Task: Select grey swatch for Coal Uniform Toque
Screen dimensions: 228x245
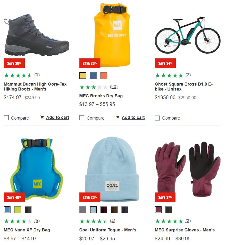Action: pyautogui.click(x=83, y=210)
